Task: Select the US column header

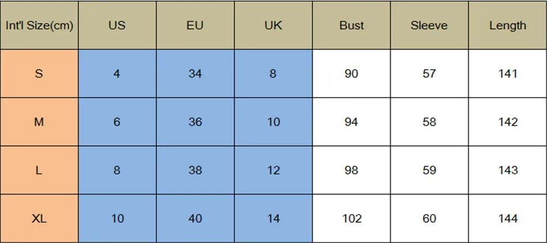Action: click(x=117, y=26)
